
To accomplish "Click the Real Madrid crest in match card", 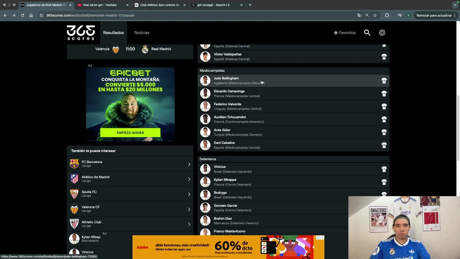I will coord(145,49).
